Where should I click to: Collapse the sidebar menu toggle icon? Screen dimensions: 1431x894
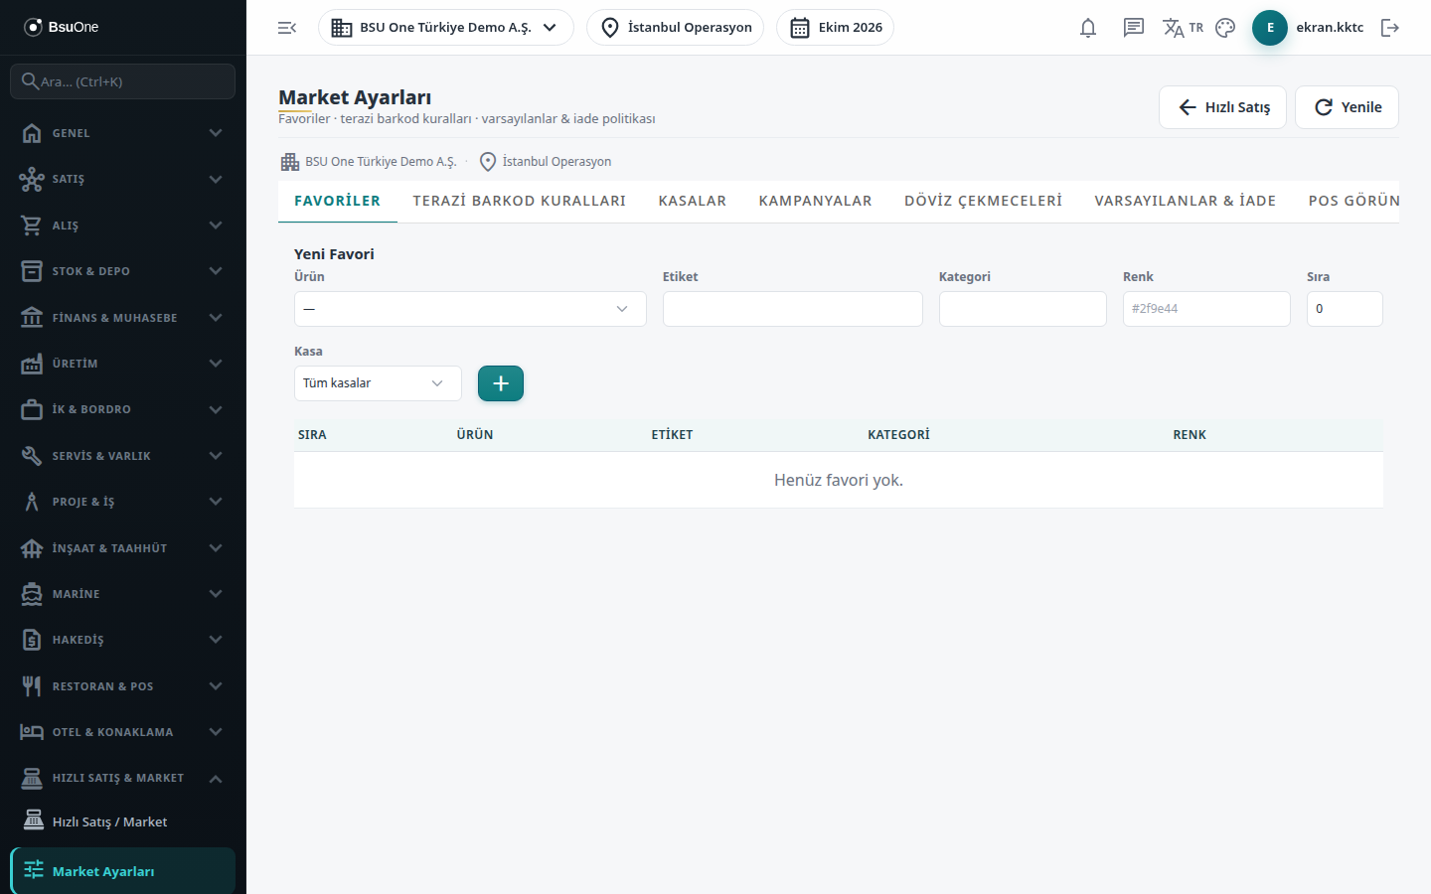coord(287,28)
